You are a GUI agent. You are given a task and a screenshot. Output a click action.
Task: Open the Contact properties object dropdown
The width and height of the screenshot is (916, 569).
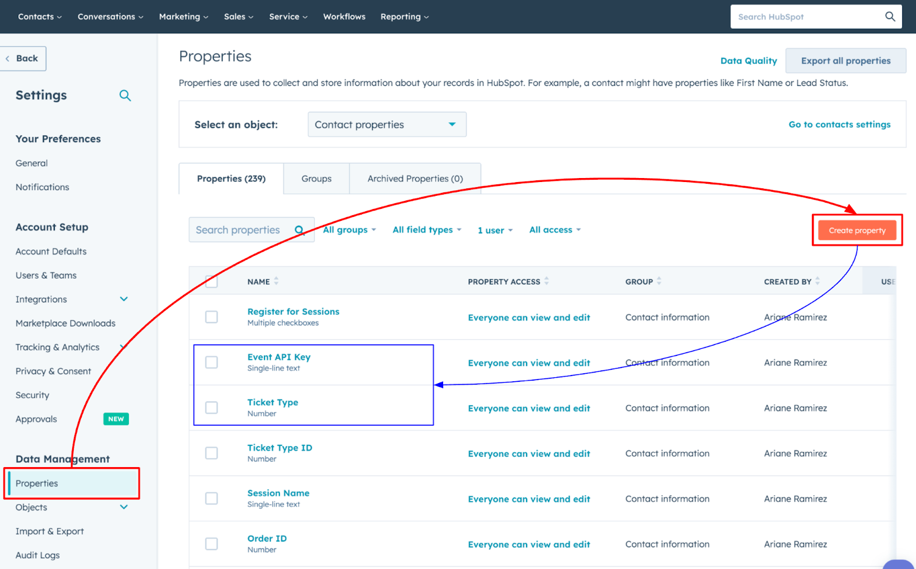point(387,124)
